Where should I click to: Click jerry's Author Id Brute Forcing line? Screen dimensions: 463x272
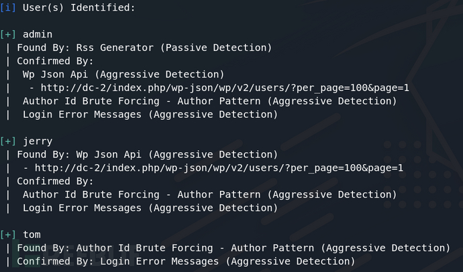coord(209,194)
